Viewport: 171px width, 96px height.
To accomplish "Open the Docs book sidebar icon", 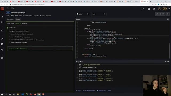I will point(2,58).
